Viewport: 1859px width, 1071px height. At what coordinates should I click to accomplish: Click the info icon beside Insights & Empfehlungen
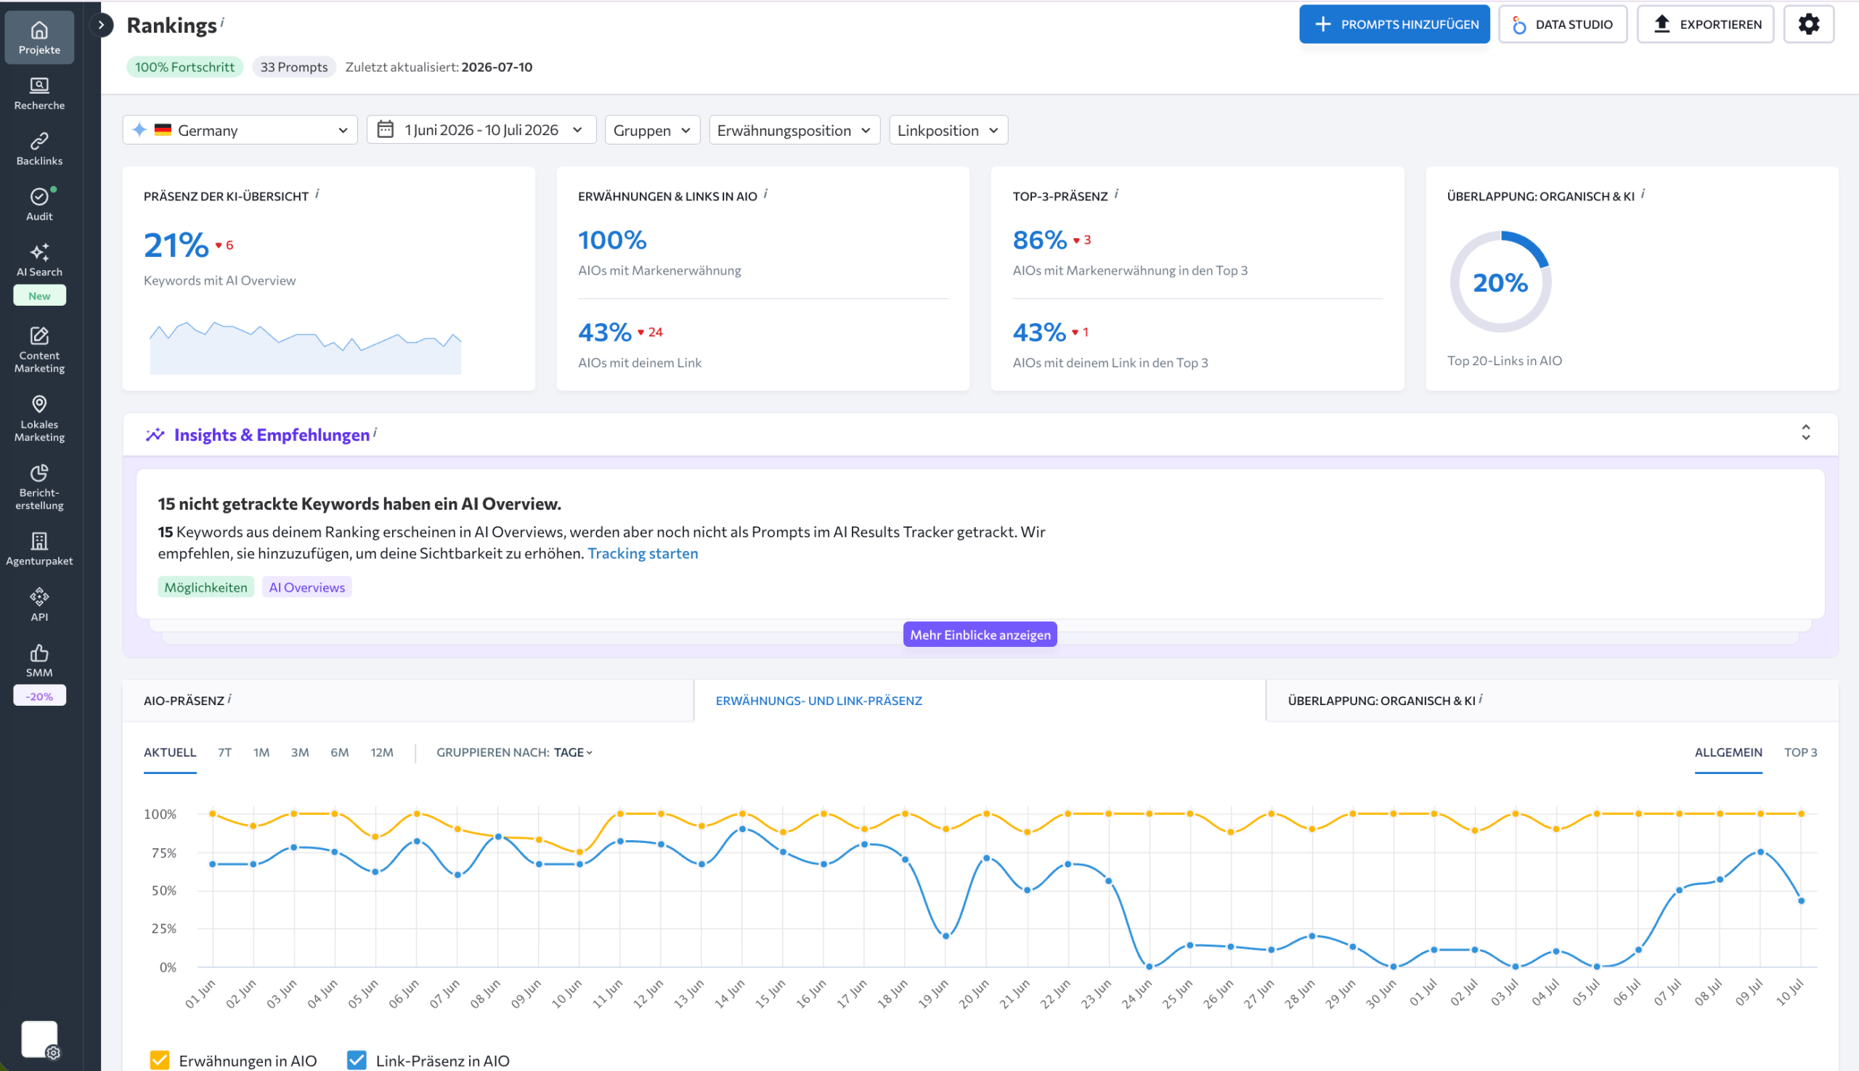point(375,433)
